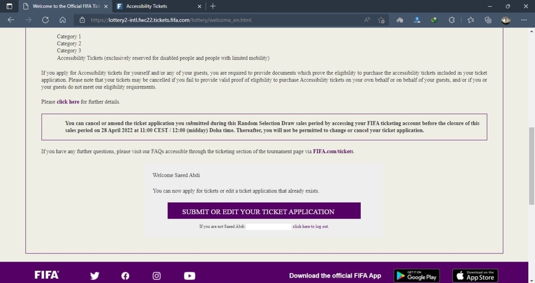
Task: Add this page to favorites
Action: coord(381,20)
